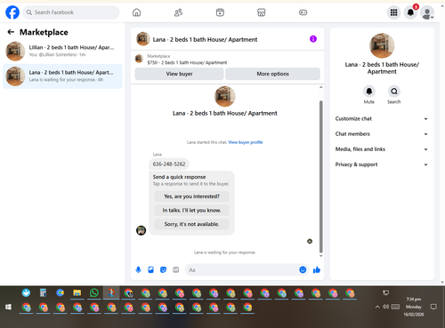Open the View buyer profile link
The height and width of the screenshot is (328, 445).
point(246,142)
